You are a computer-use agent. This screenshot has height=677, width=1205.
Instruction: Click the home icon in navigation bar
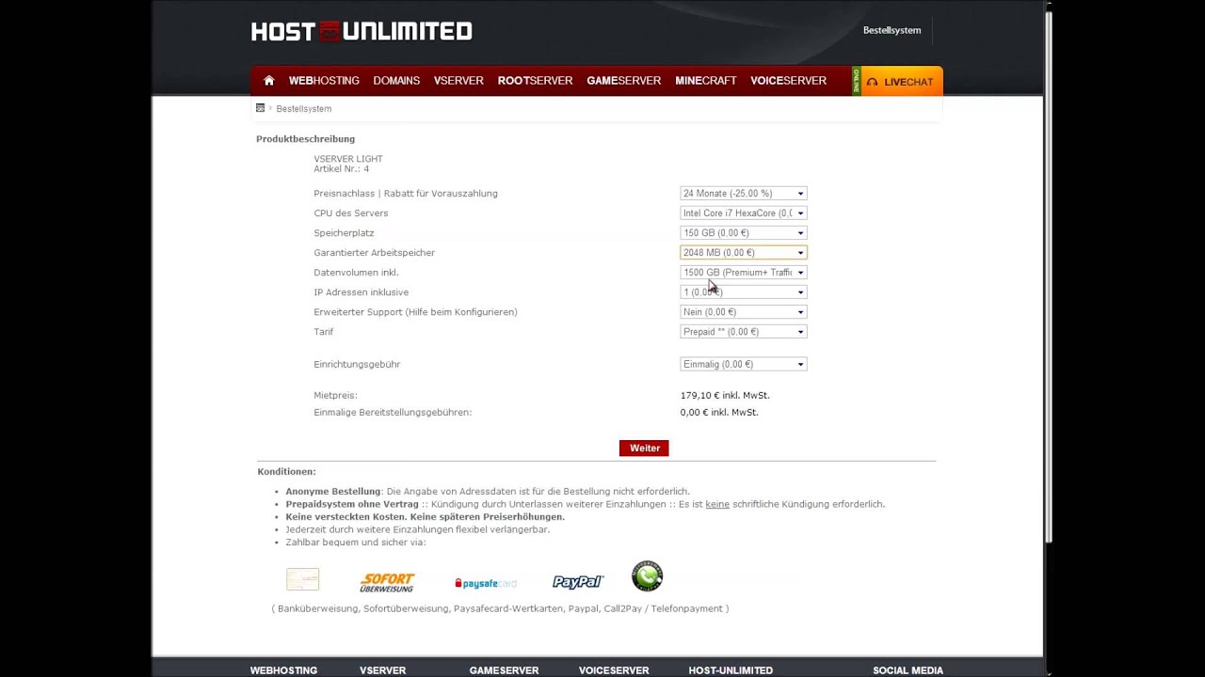point(269,81)
